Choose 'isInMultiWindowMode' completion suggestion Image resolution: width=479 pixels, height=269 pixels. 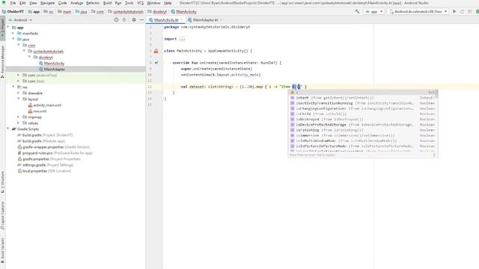(362, 140)
